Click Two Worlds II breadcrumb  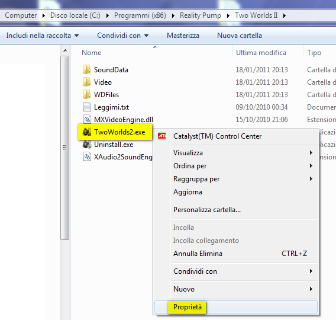(x=256, y=15)
